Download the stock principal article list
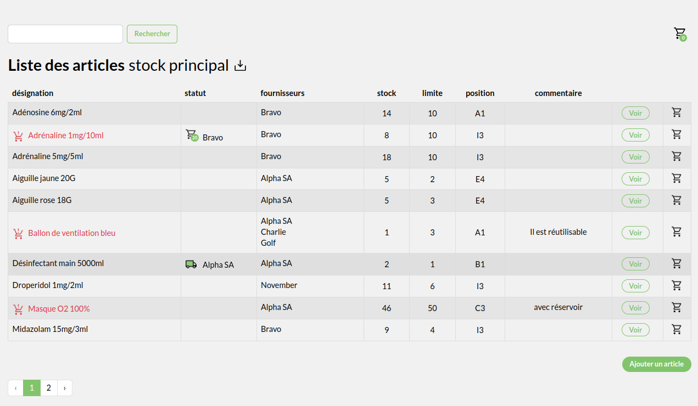Viewport: 698px width, 406px height. pos(241,66)
